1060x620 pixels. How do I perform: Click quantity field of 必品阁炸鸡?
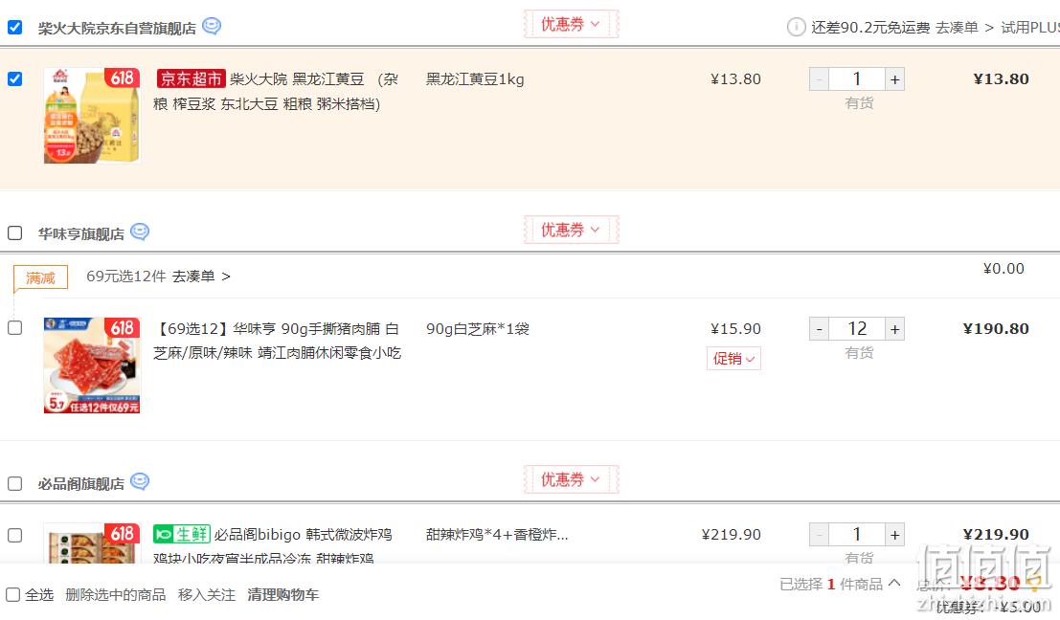(x=856, y=535)
